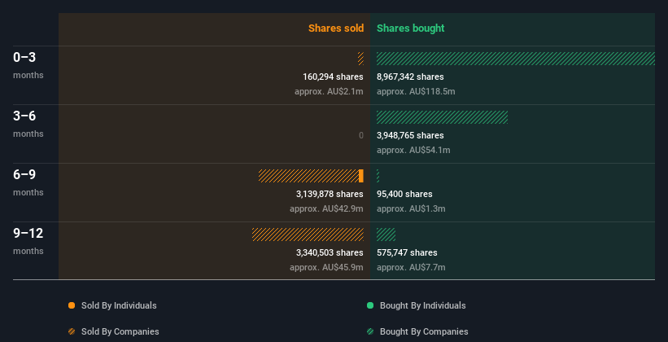
Task: Click the approx. AU$42.9m text
Action: coord(327,209)
